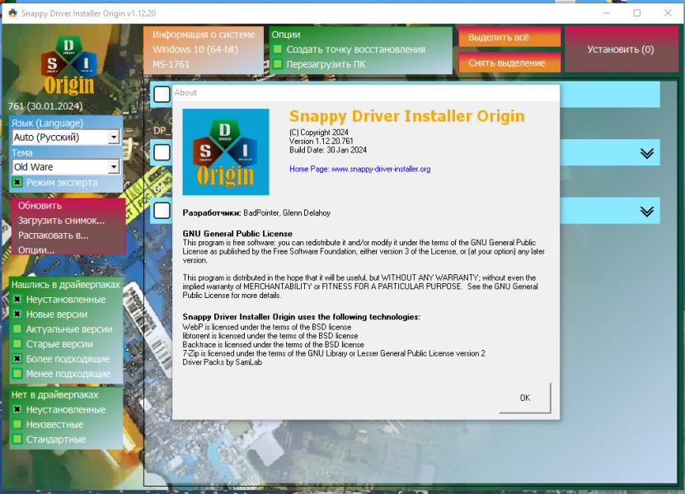The height and width of the screenshot is (494, 685).
Task: Enable Стандартные filter
Action: point(17,439)
